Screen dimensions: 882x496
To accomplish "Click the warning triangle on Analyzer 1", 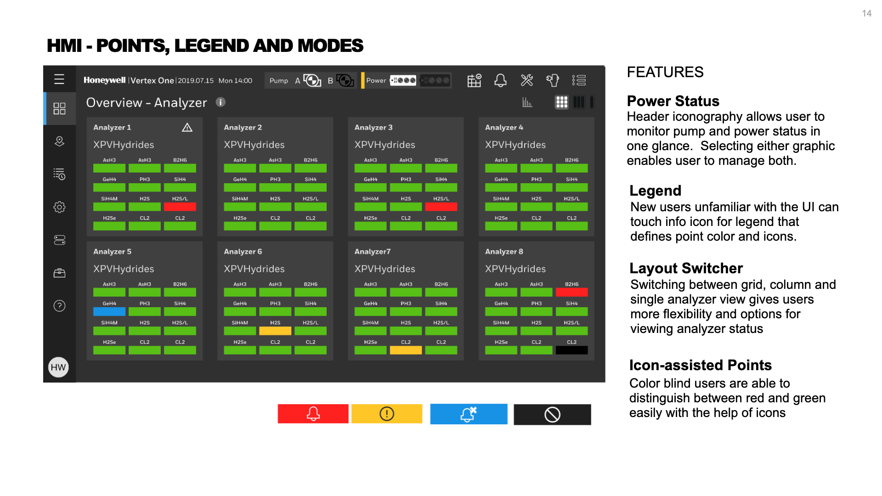I will coord(187,128).
